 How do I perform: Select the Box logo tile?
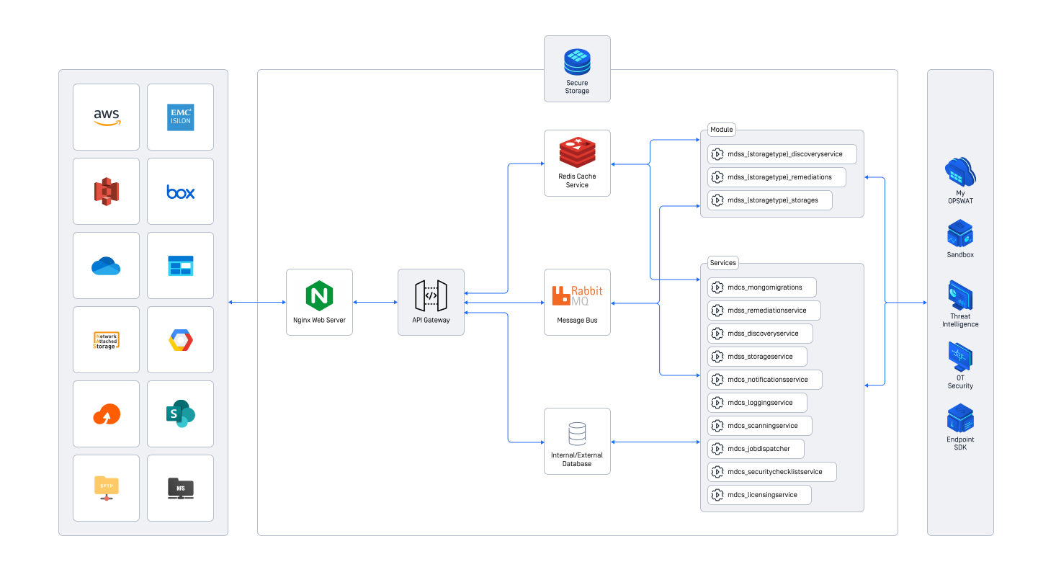pos(180,192)
